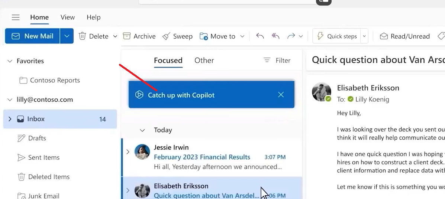Expand Jessie Irwin conversation thread

(128, 152)
